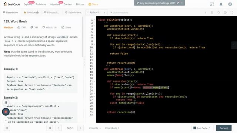Go to the previous problem
This screenshot has height=133, width=237.
pyautogui.click(x=59, y=128)
